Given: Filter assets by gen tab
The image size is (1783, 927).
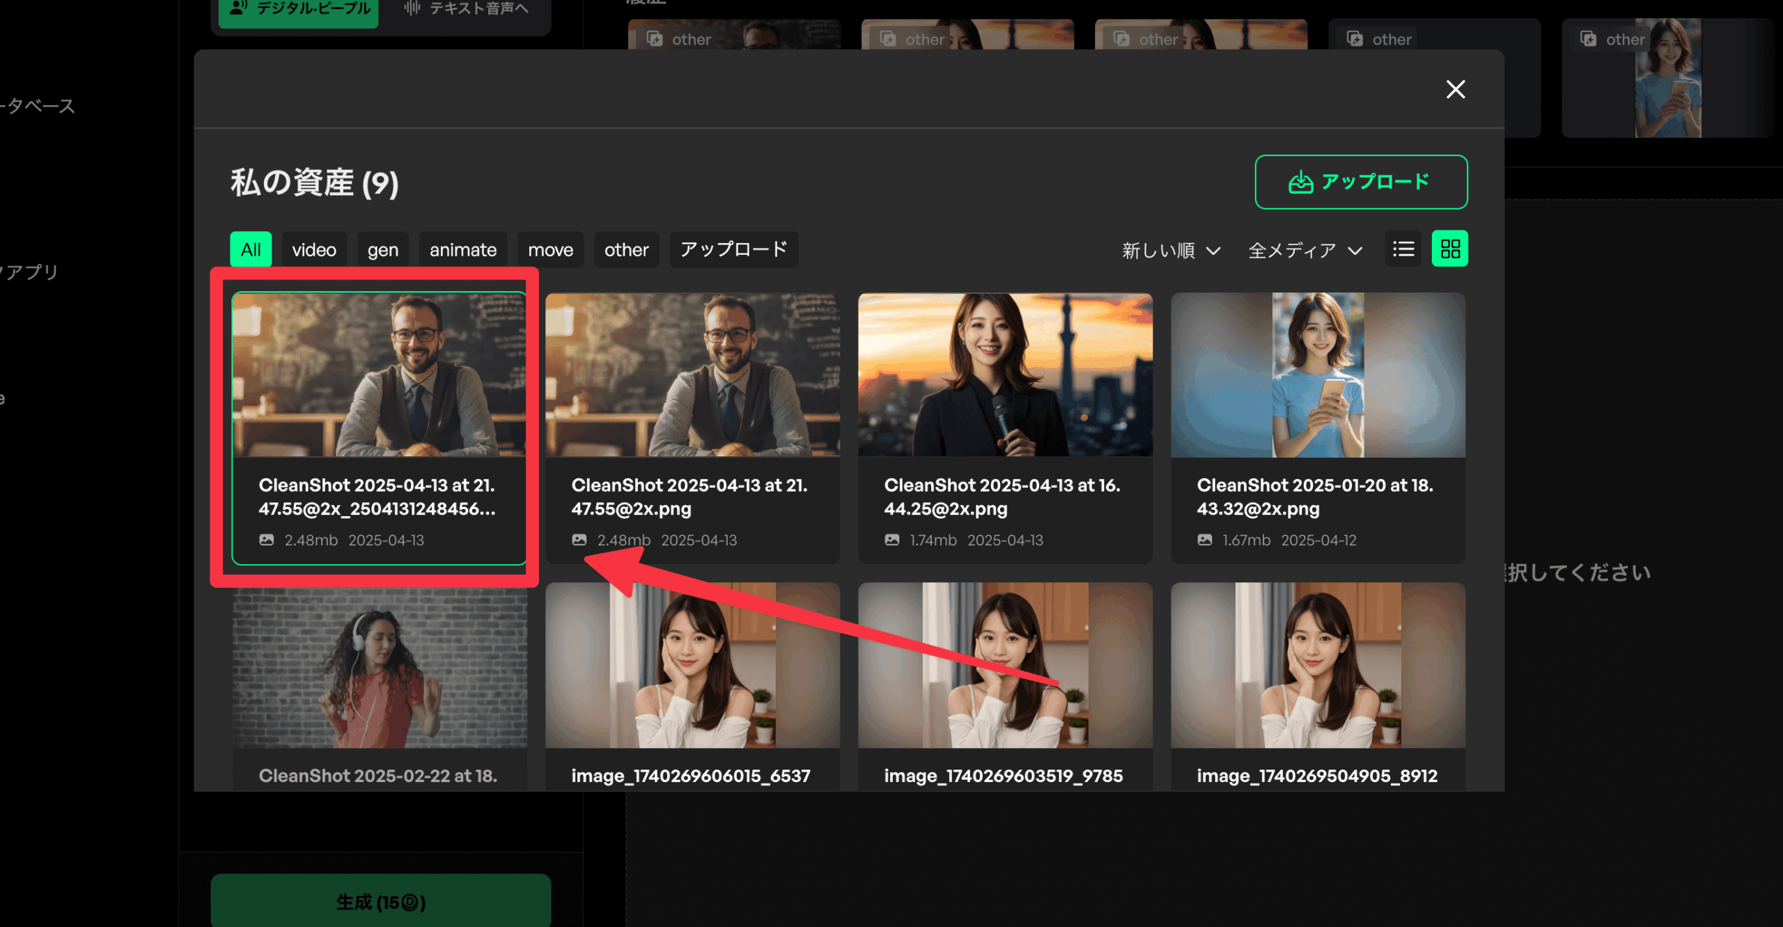Looking at the screenshot, I should [x=382, y=249].
